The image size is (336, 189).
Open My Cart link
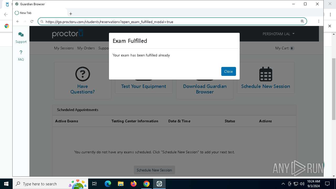[285, 48]
